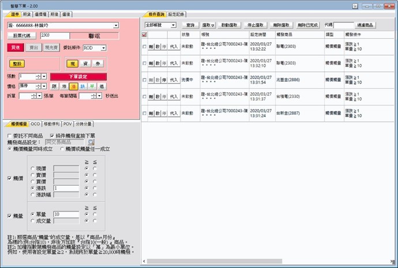Select the 跌 limit-down price button

(82, 86)
